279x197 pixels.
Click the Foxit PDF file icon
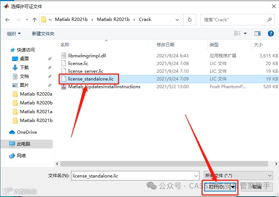64,87
